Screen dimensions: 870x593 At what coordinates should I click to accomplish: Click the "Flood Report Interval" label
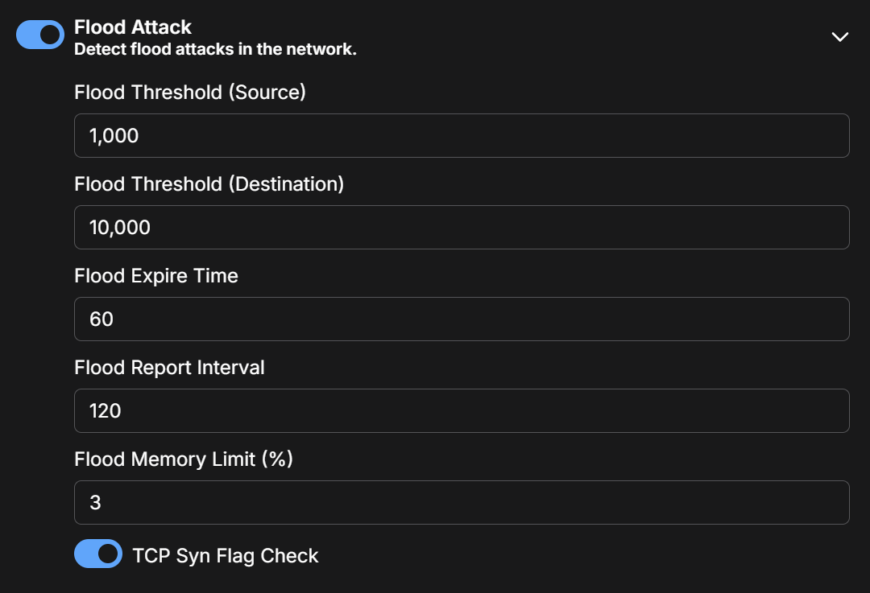(169, 368)
